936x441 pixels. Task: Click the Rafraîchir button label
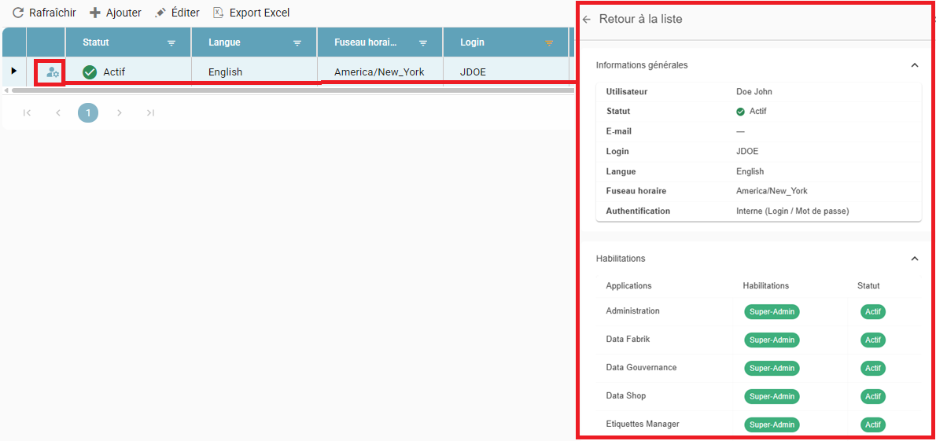[x=53, y=13]
